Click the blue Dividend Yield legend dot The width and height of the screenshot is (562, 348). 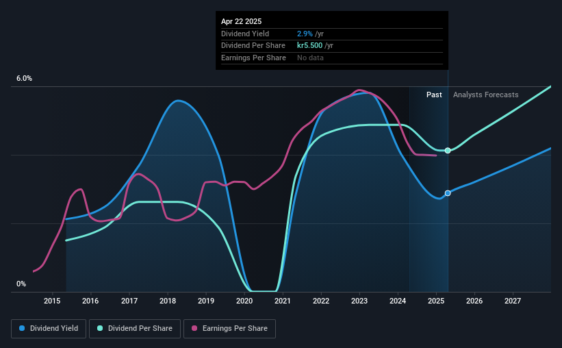pyautogui.click(x=22, y=328)
